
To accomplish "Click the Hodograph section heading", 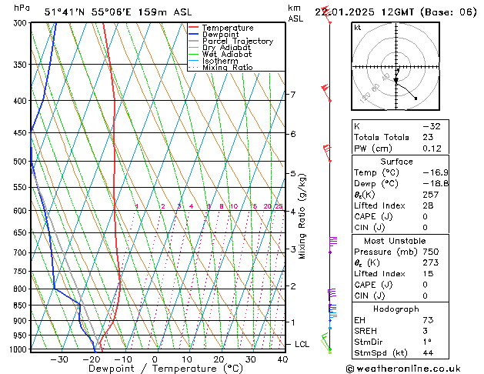I will pyautogui.click(x=396, y=309).
